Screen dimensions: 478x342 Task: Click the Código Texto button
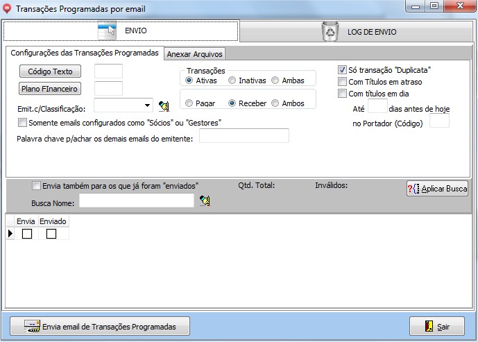(50, 71)
